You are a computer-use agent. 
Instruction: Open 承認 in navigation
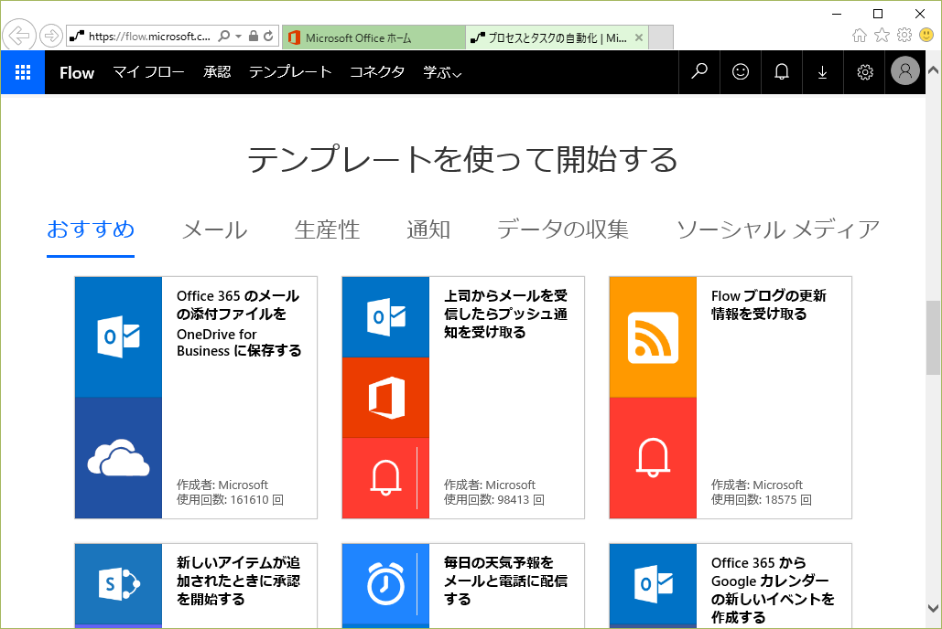click(x=217, y=72)
